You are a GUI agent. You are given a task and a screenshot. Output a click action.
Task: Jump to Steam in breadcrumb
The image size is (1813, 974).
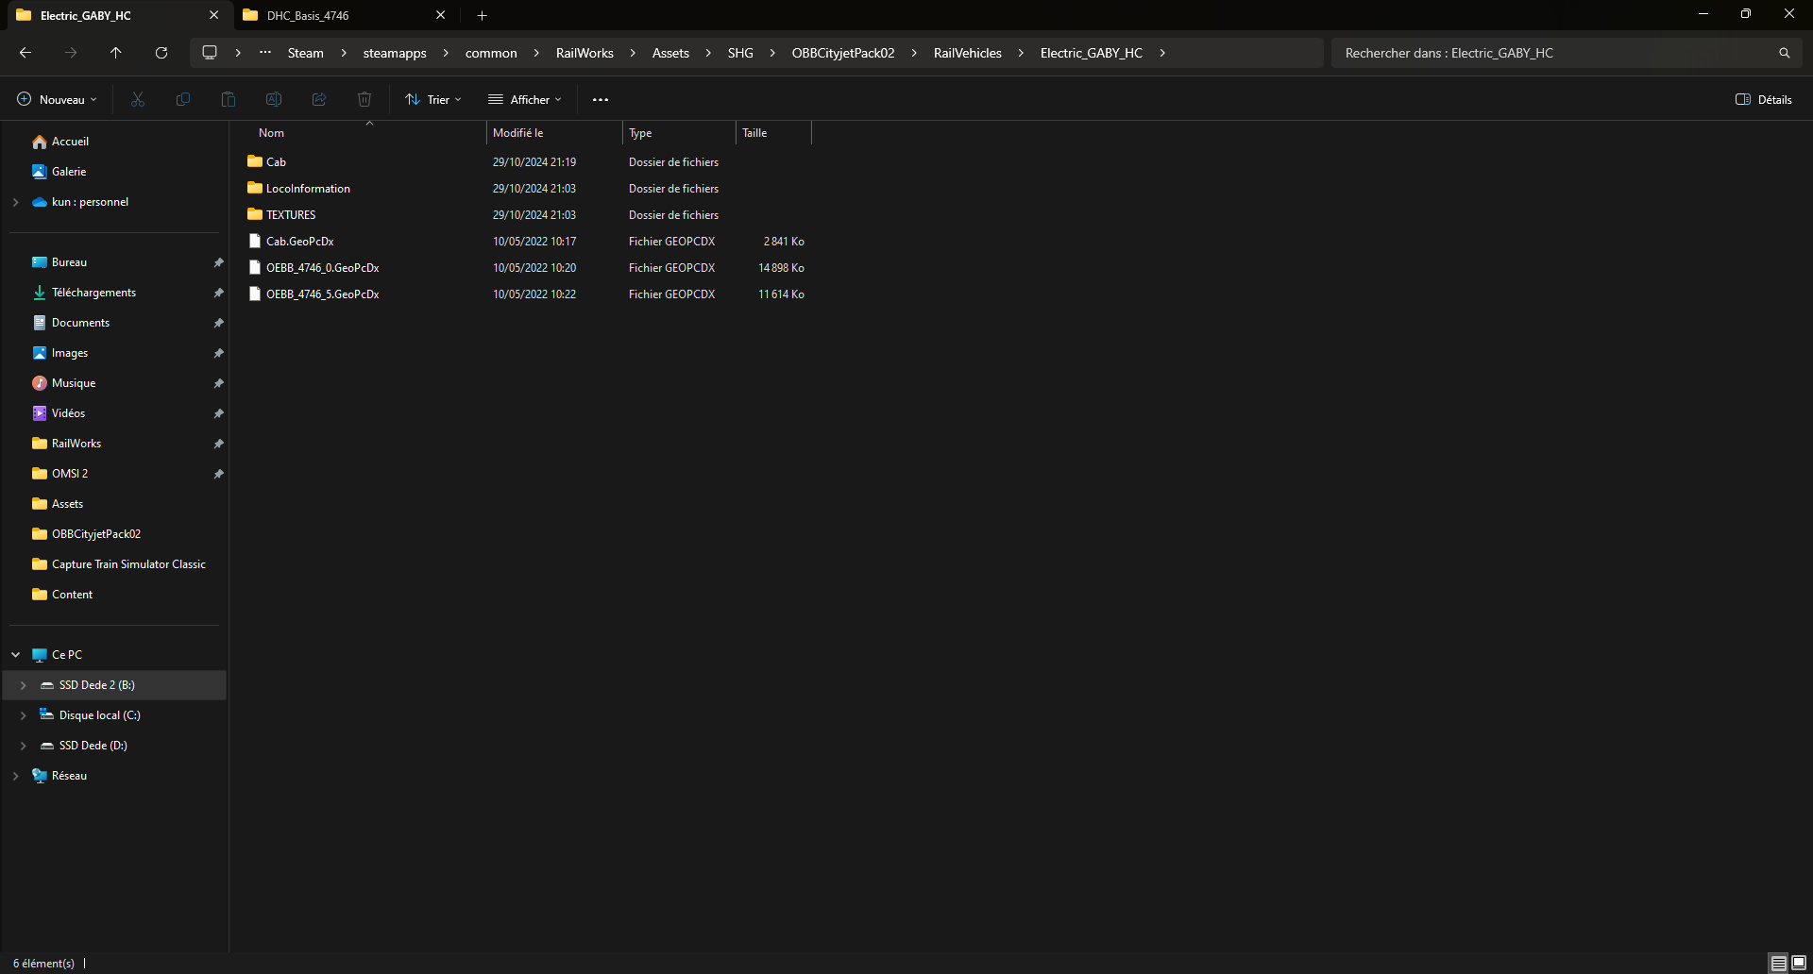coord(306,53)
